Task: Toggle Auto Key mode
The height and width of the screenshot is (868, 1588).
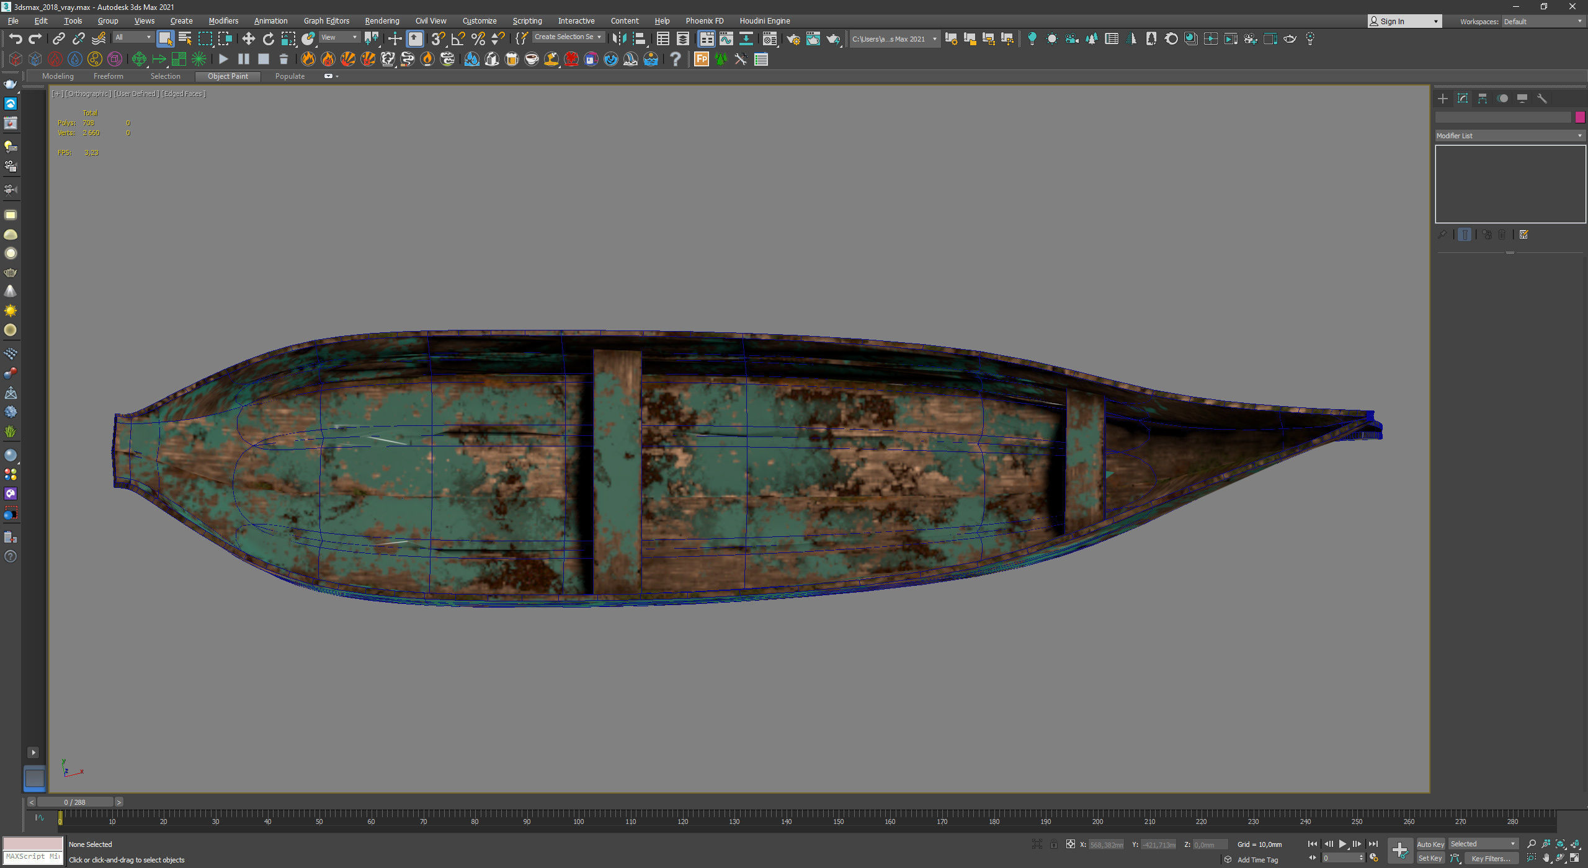Action: (1430, 844)
